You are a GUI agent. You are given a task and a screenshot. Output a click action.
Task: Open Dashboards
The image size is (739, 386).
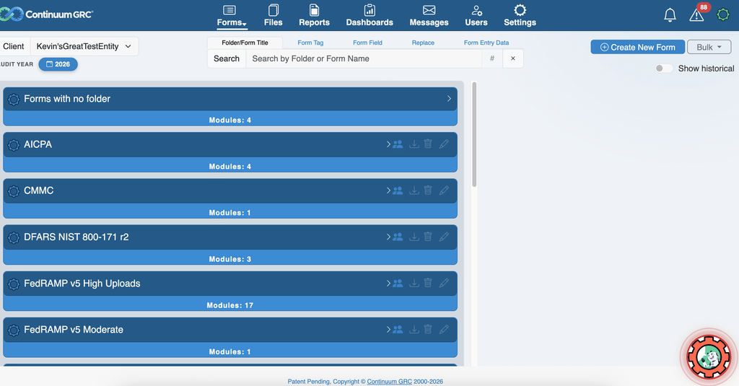click(369, 16)
